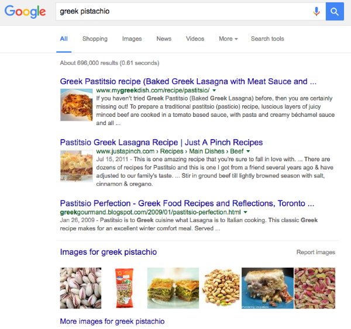Screen dimensions: 351x329
Task: Open Pastitsio Perfection blog result
Action: [x=187, y=203]
